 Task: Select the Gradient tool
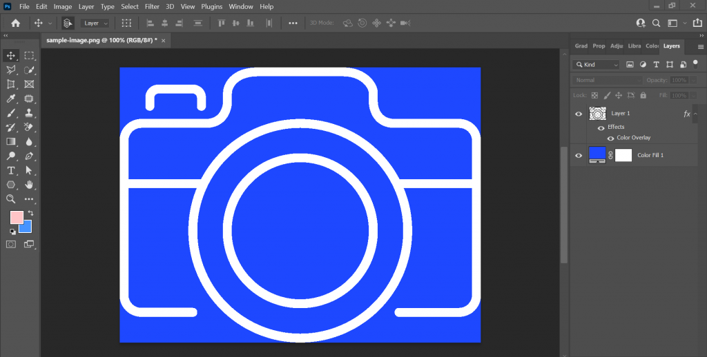[11, 142]
